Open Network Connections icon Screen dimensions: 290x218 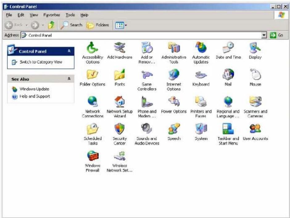93,102
